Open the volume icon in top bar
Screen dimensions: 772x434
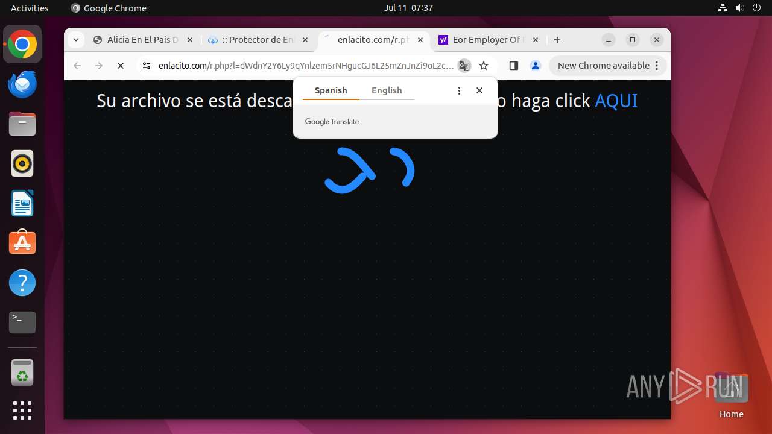[740, 8]
